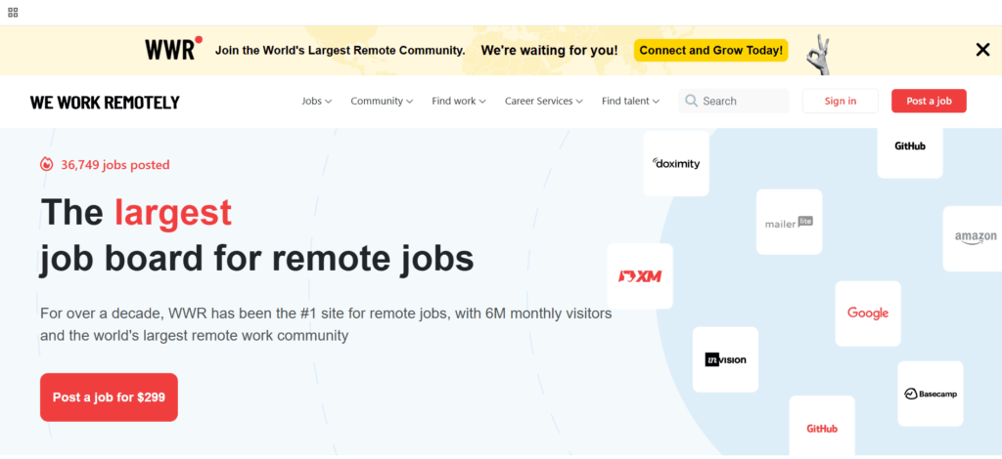Focus the Search input field
This screenshot has width=1002, height=459.
[734, 101]
